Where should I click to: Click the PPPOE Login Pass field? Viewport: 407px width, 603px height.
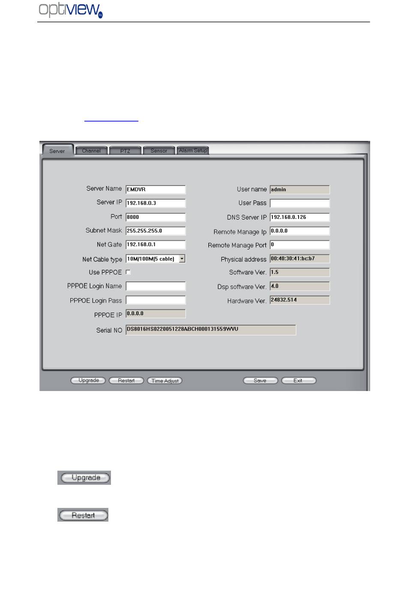coord(156,300)
